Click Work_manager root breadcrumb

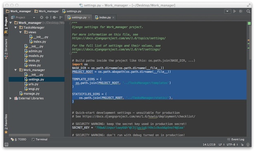[18, 11]
